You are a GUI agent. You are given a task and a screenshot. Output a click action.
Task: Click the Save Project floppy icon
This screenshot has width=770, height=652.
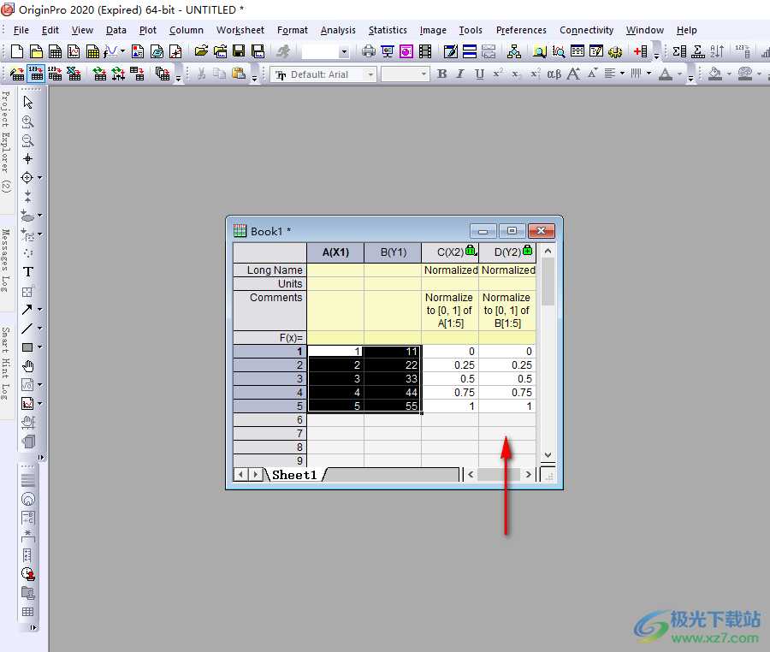(x=239, y=51)
